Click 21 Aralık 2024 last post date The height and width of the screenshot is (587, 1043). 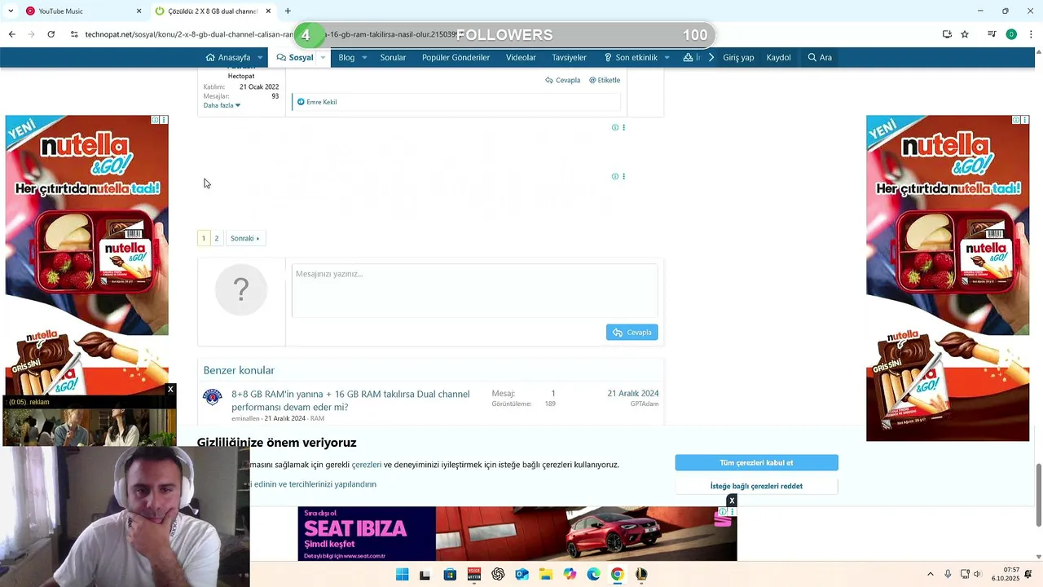[x=632, y=393]
